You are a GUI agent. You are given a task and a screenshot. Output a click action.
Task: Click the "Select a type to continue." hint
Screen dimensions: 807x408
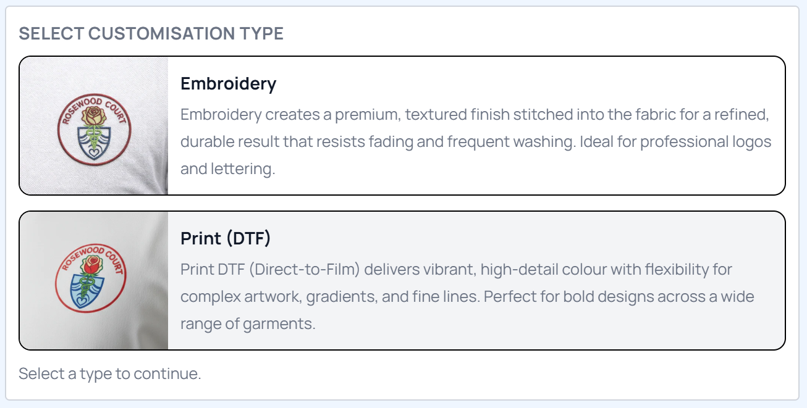click(x=110, y=373)
